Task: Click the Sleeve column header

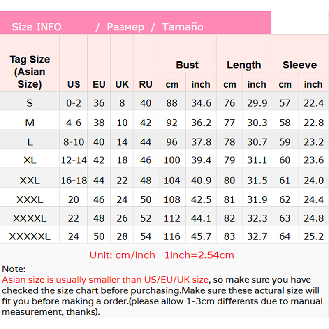Action: [x=300, y=65]
